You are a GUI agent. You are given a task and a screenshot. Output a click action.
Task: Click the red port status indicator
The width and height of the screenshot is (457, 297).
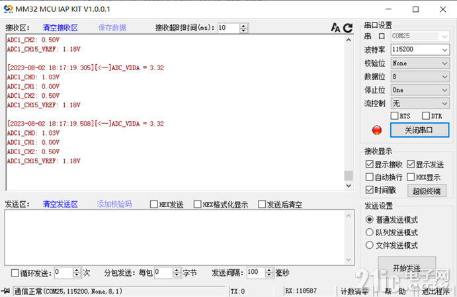tap(377, 130)
